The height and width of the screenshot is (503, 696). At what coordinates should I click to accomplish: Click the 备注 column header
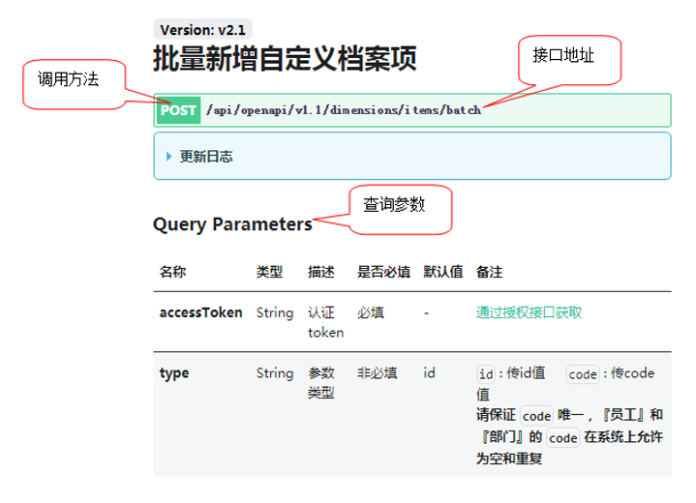click(x=489, y=272)
